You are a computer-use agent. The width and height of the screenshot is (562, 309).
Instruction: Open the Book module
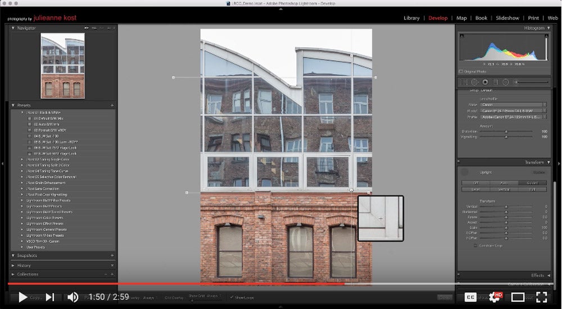(x=482, y=18)
